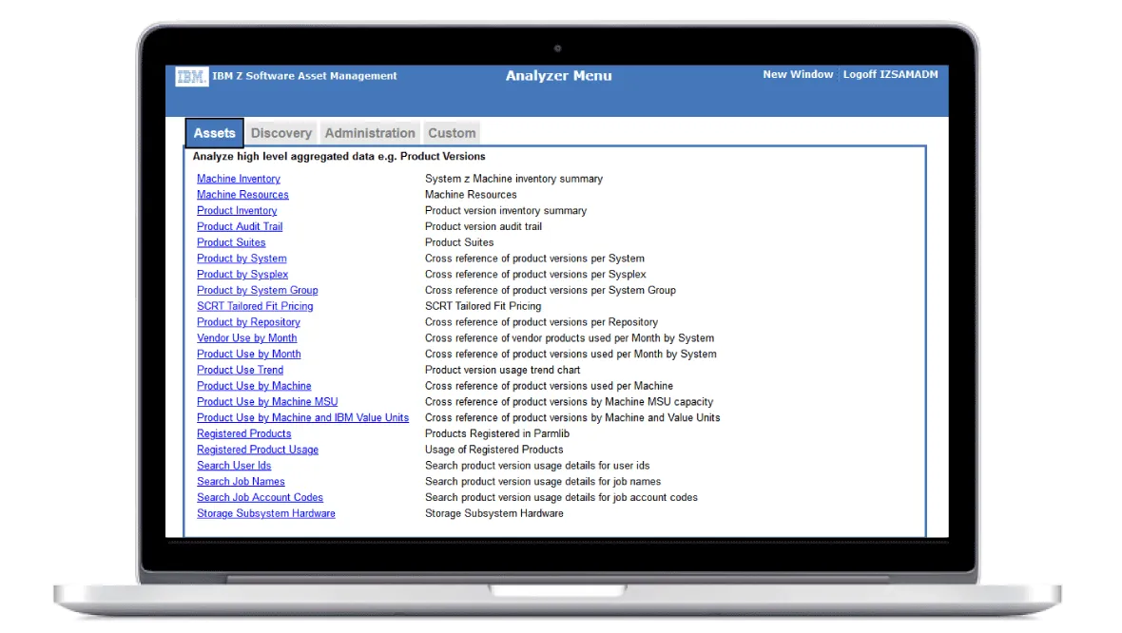Click 'Product version audit trail' description
Screen dimensions: 1122x633
pos(484,227)
